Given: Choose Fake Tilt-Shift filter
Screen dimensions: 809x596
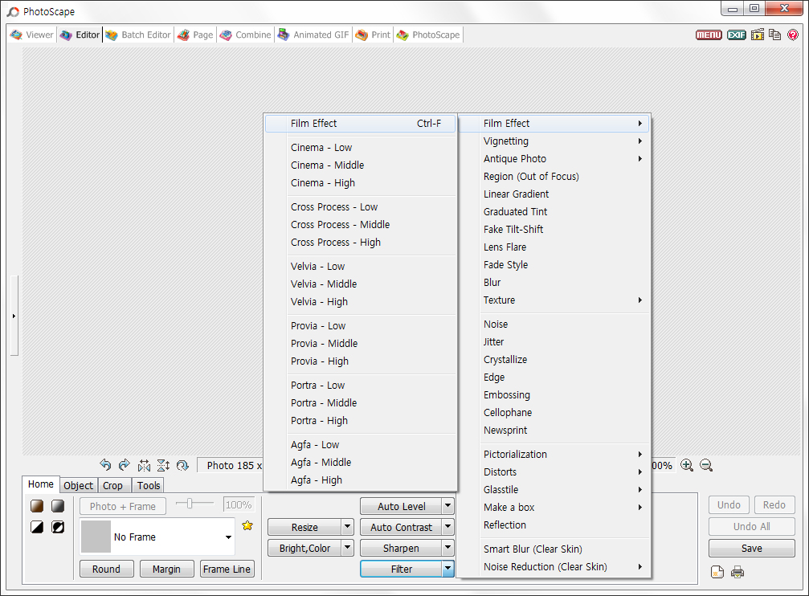Looking at the screenshot, I should tap(554, 229).
